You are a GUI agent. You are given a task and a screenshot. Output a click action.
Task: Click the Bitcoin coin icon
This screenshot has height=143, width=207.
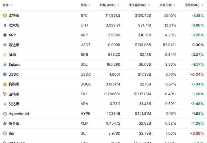[5, 15]
